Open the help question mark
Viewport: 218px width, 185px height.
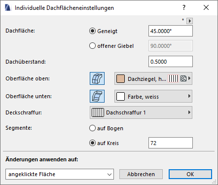pos(184,7)
